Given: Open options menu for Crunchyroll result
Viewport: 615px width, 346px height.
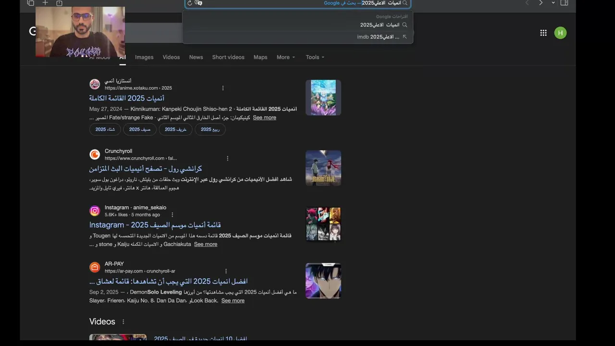Looking at the screenshot, I should (x=228, y=158).
